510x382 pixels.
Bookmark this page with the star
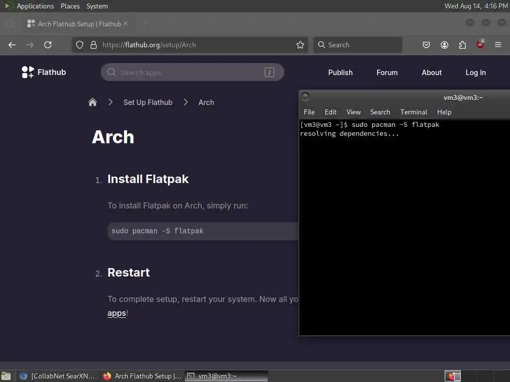300,45
